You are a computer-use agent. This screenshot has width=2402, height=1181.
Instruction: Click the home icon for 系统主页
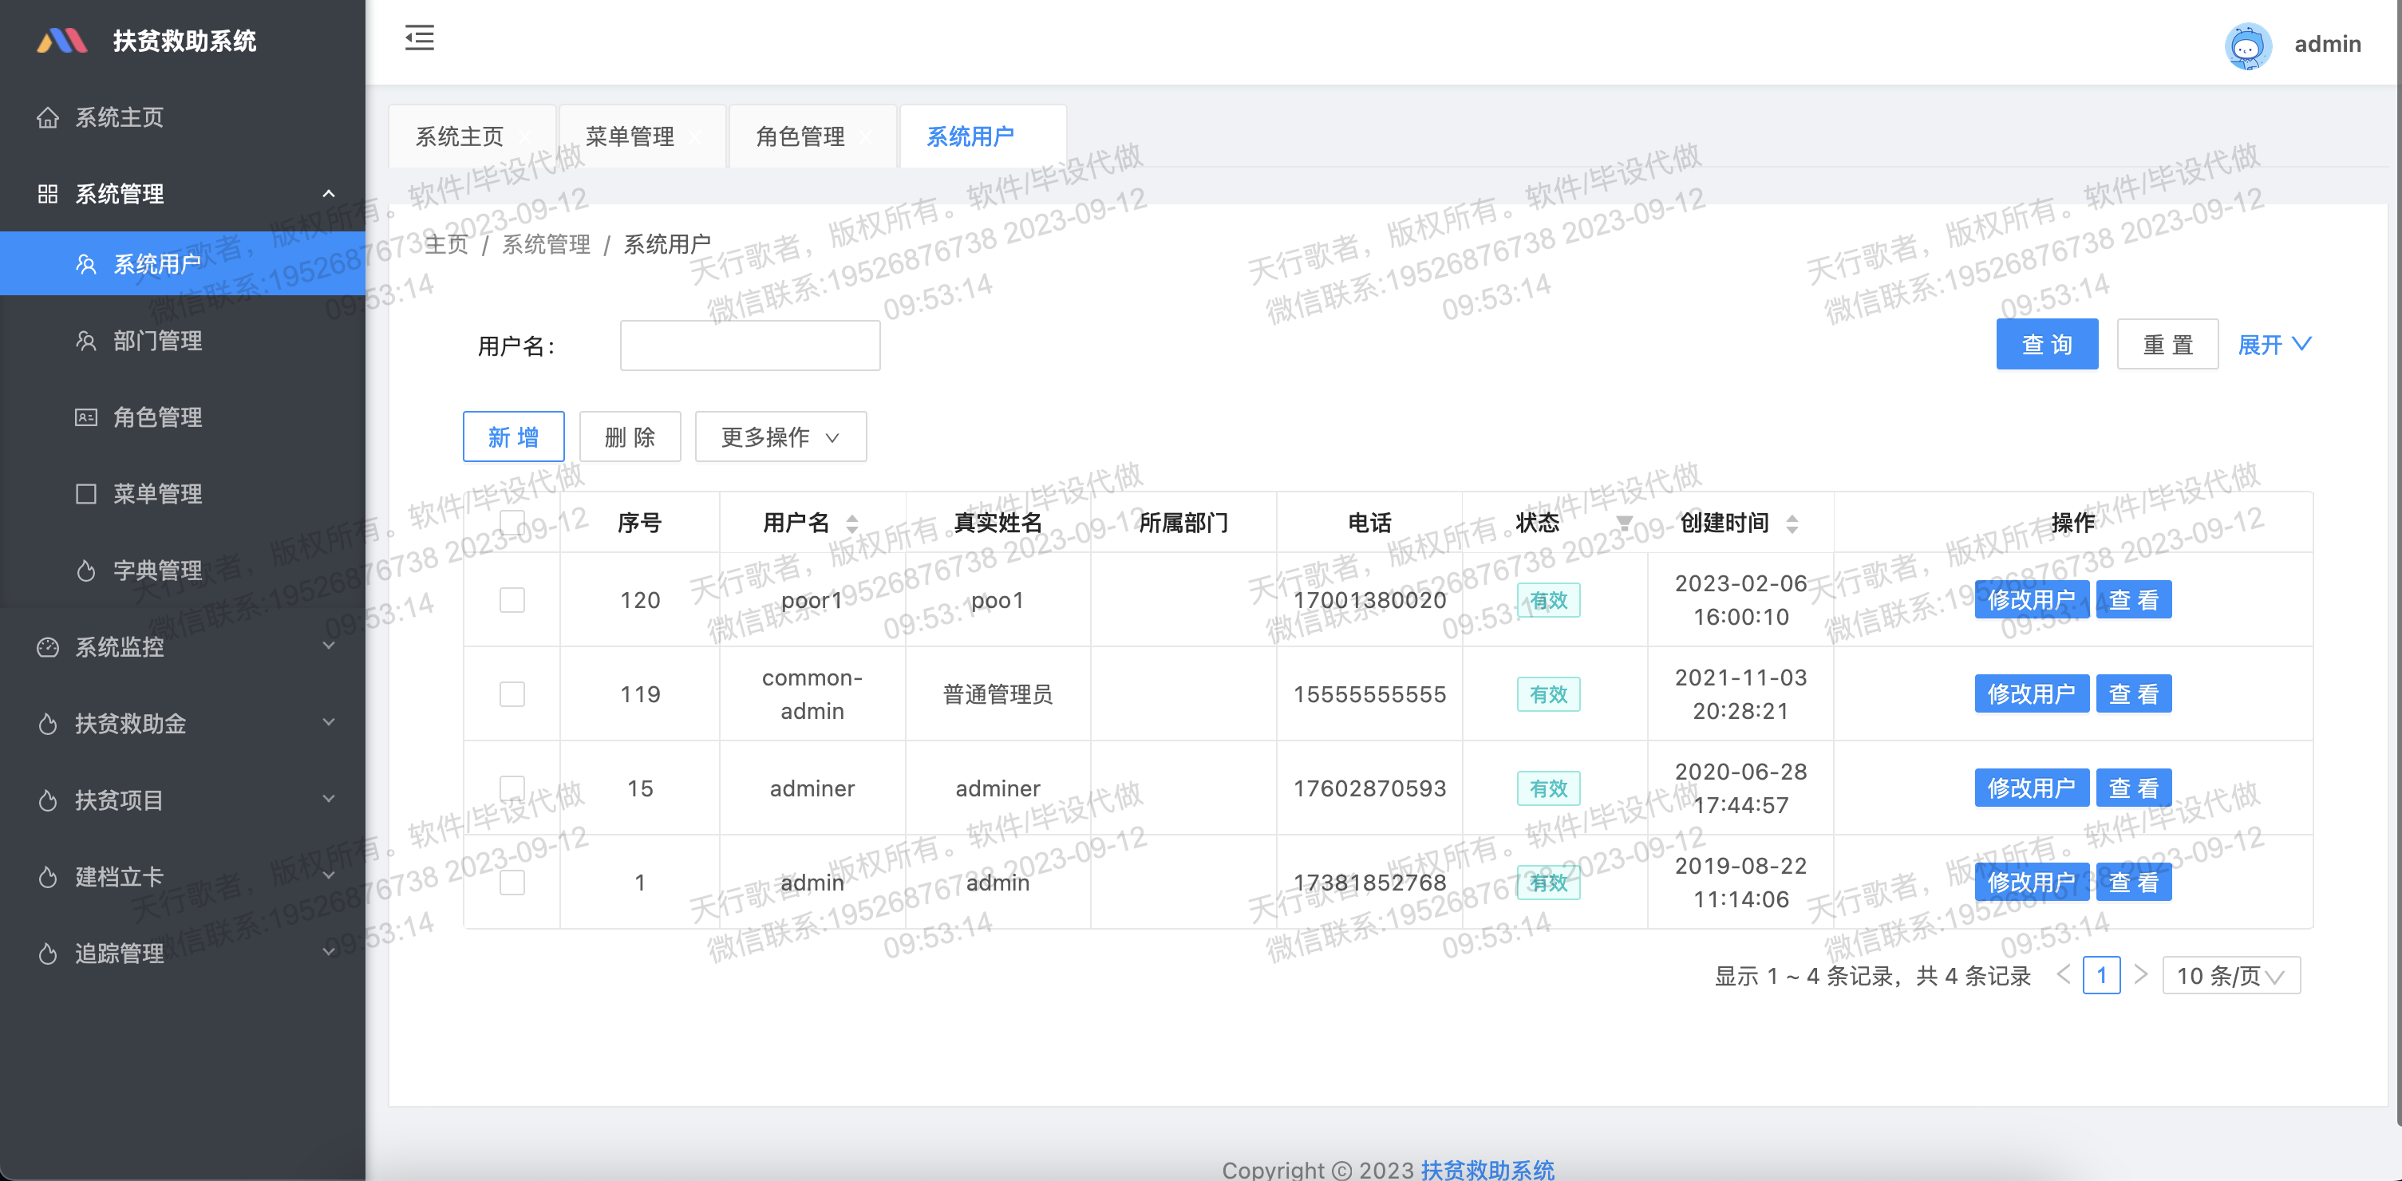click(48, 117)
